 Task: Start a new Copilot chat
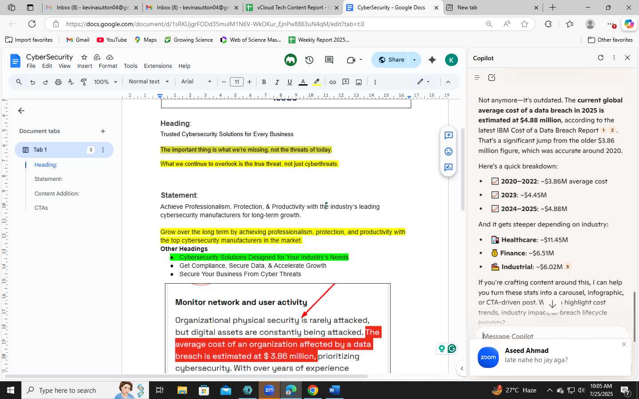pos(492,78)
